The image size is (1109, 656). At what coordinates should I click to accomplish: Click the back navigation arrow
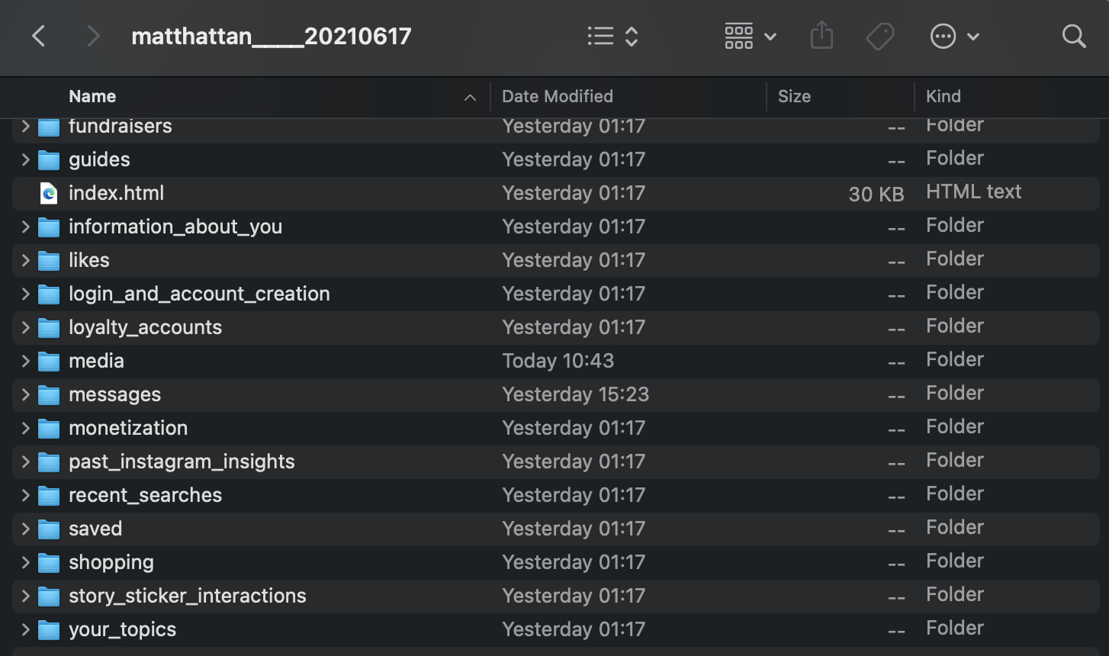[39, 36]
